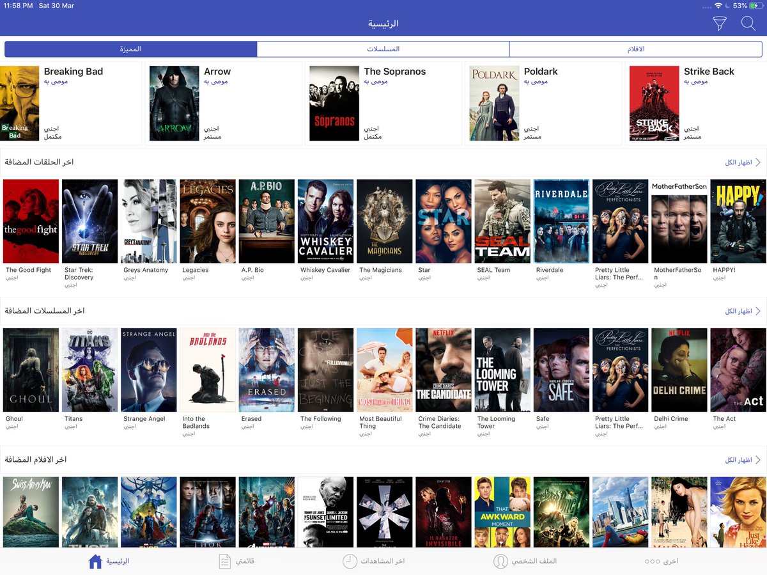Image resolution: width=767 pixels, height=575 pixels.
Task: Switch to the الافلام movies tab
Action: [635, 49]
